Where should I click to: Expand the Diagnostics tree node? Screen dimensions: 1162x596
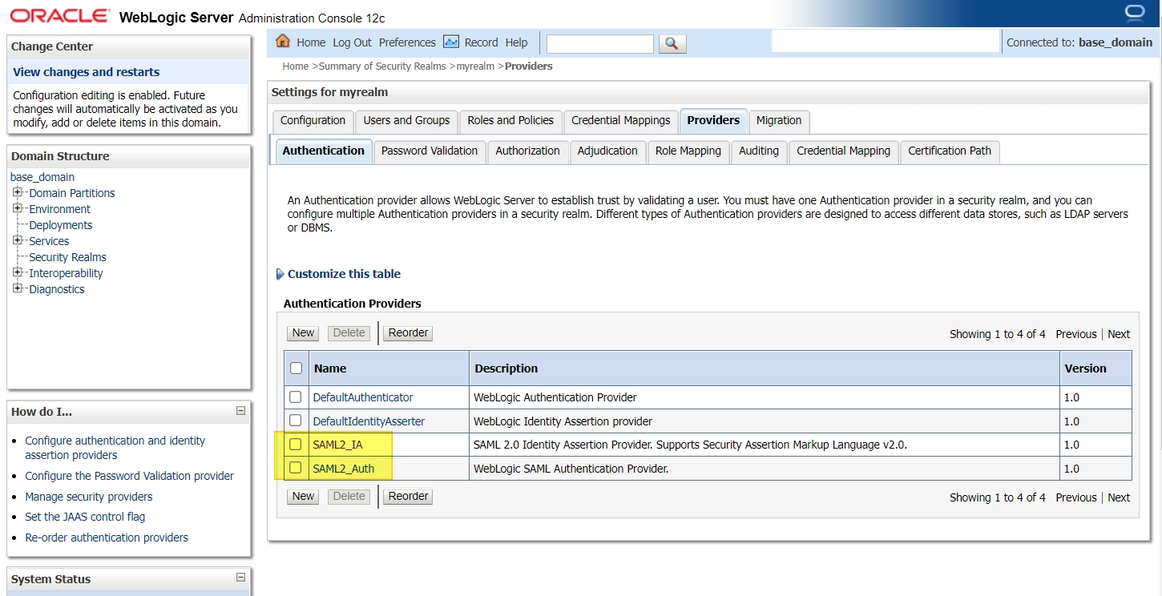coord(18,288)
